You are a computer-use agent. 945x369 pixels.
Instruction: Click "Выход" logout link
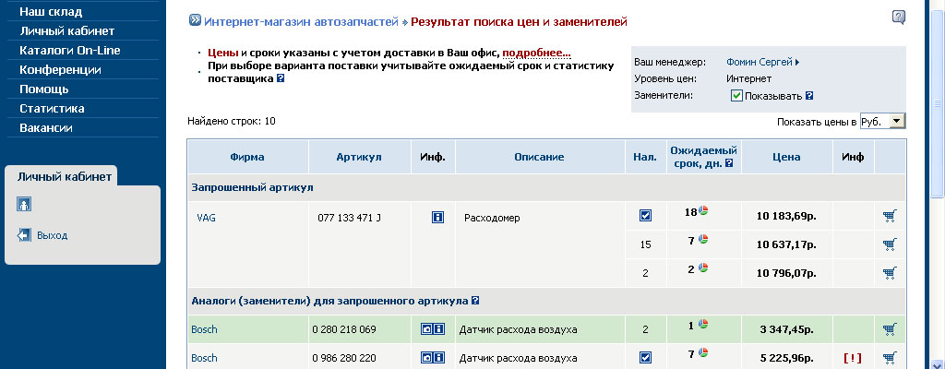tap(52, 235)
